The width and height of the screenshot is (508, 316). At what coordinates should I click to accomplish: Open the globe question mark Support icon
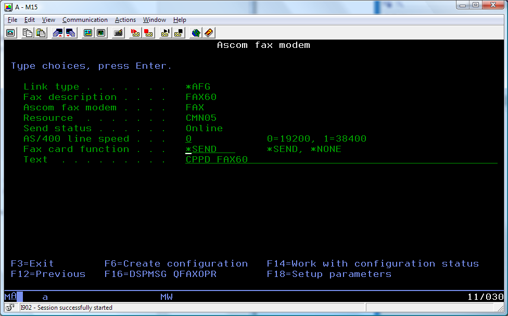pyautogui.click(x=196, y=33)
